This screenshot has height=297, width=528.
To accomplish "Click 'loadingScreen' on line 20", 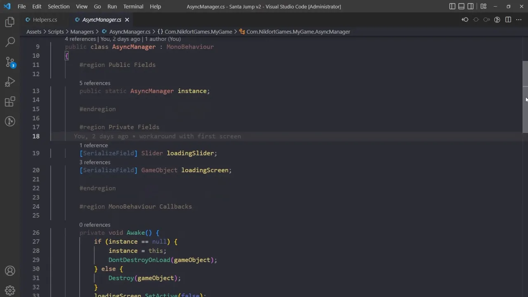I will click(205, 170).
